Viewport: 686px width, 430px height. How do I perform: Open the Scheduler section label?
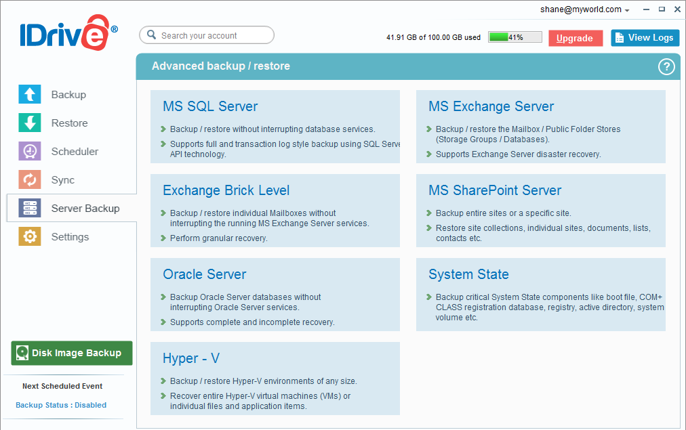point(75,152)
